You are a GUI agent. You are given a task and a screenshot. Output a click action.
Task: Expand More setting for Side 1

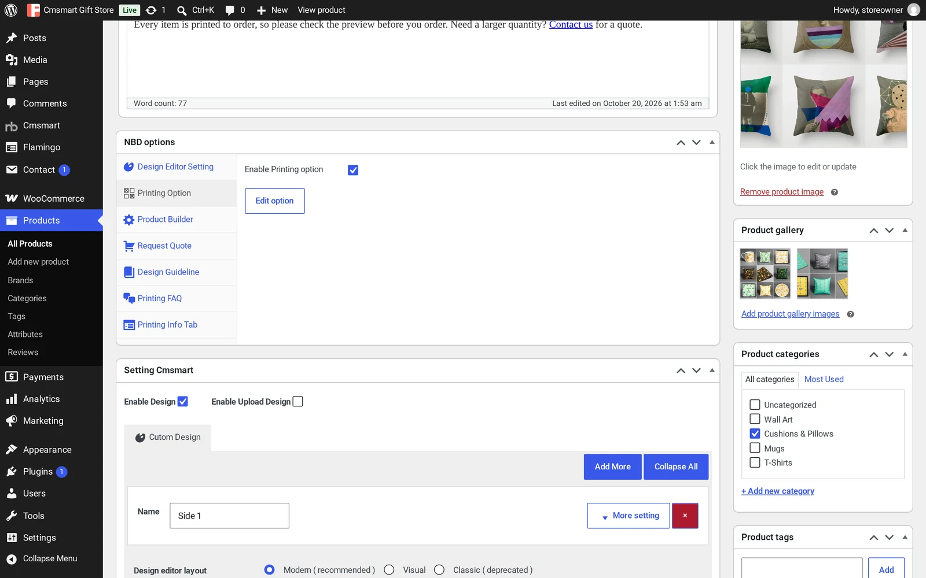(629, 516)
